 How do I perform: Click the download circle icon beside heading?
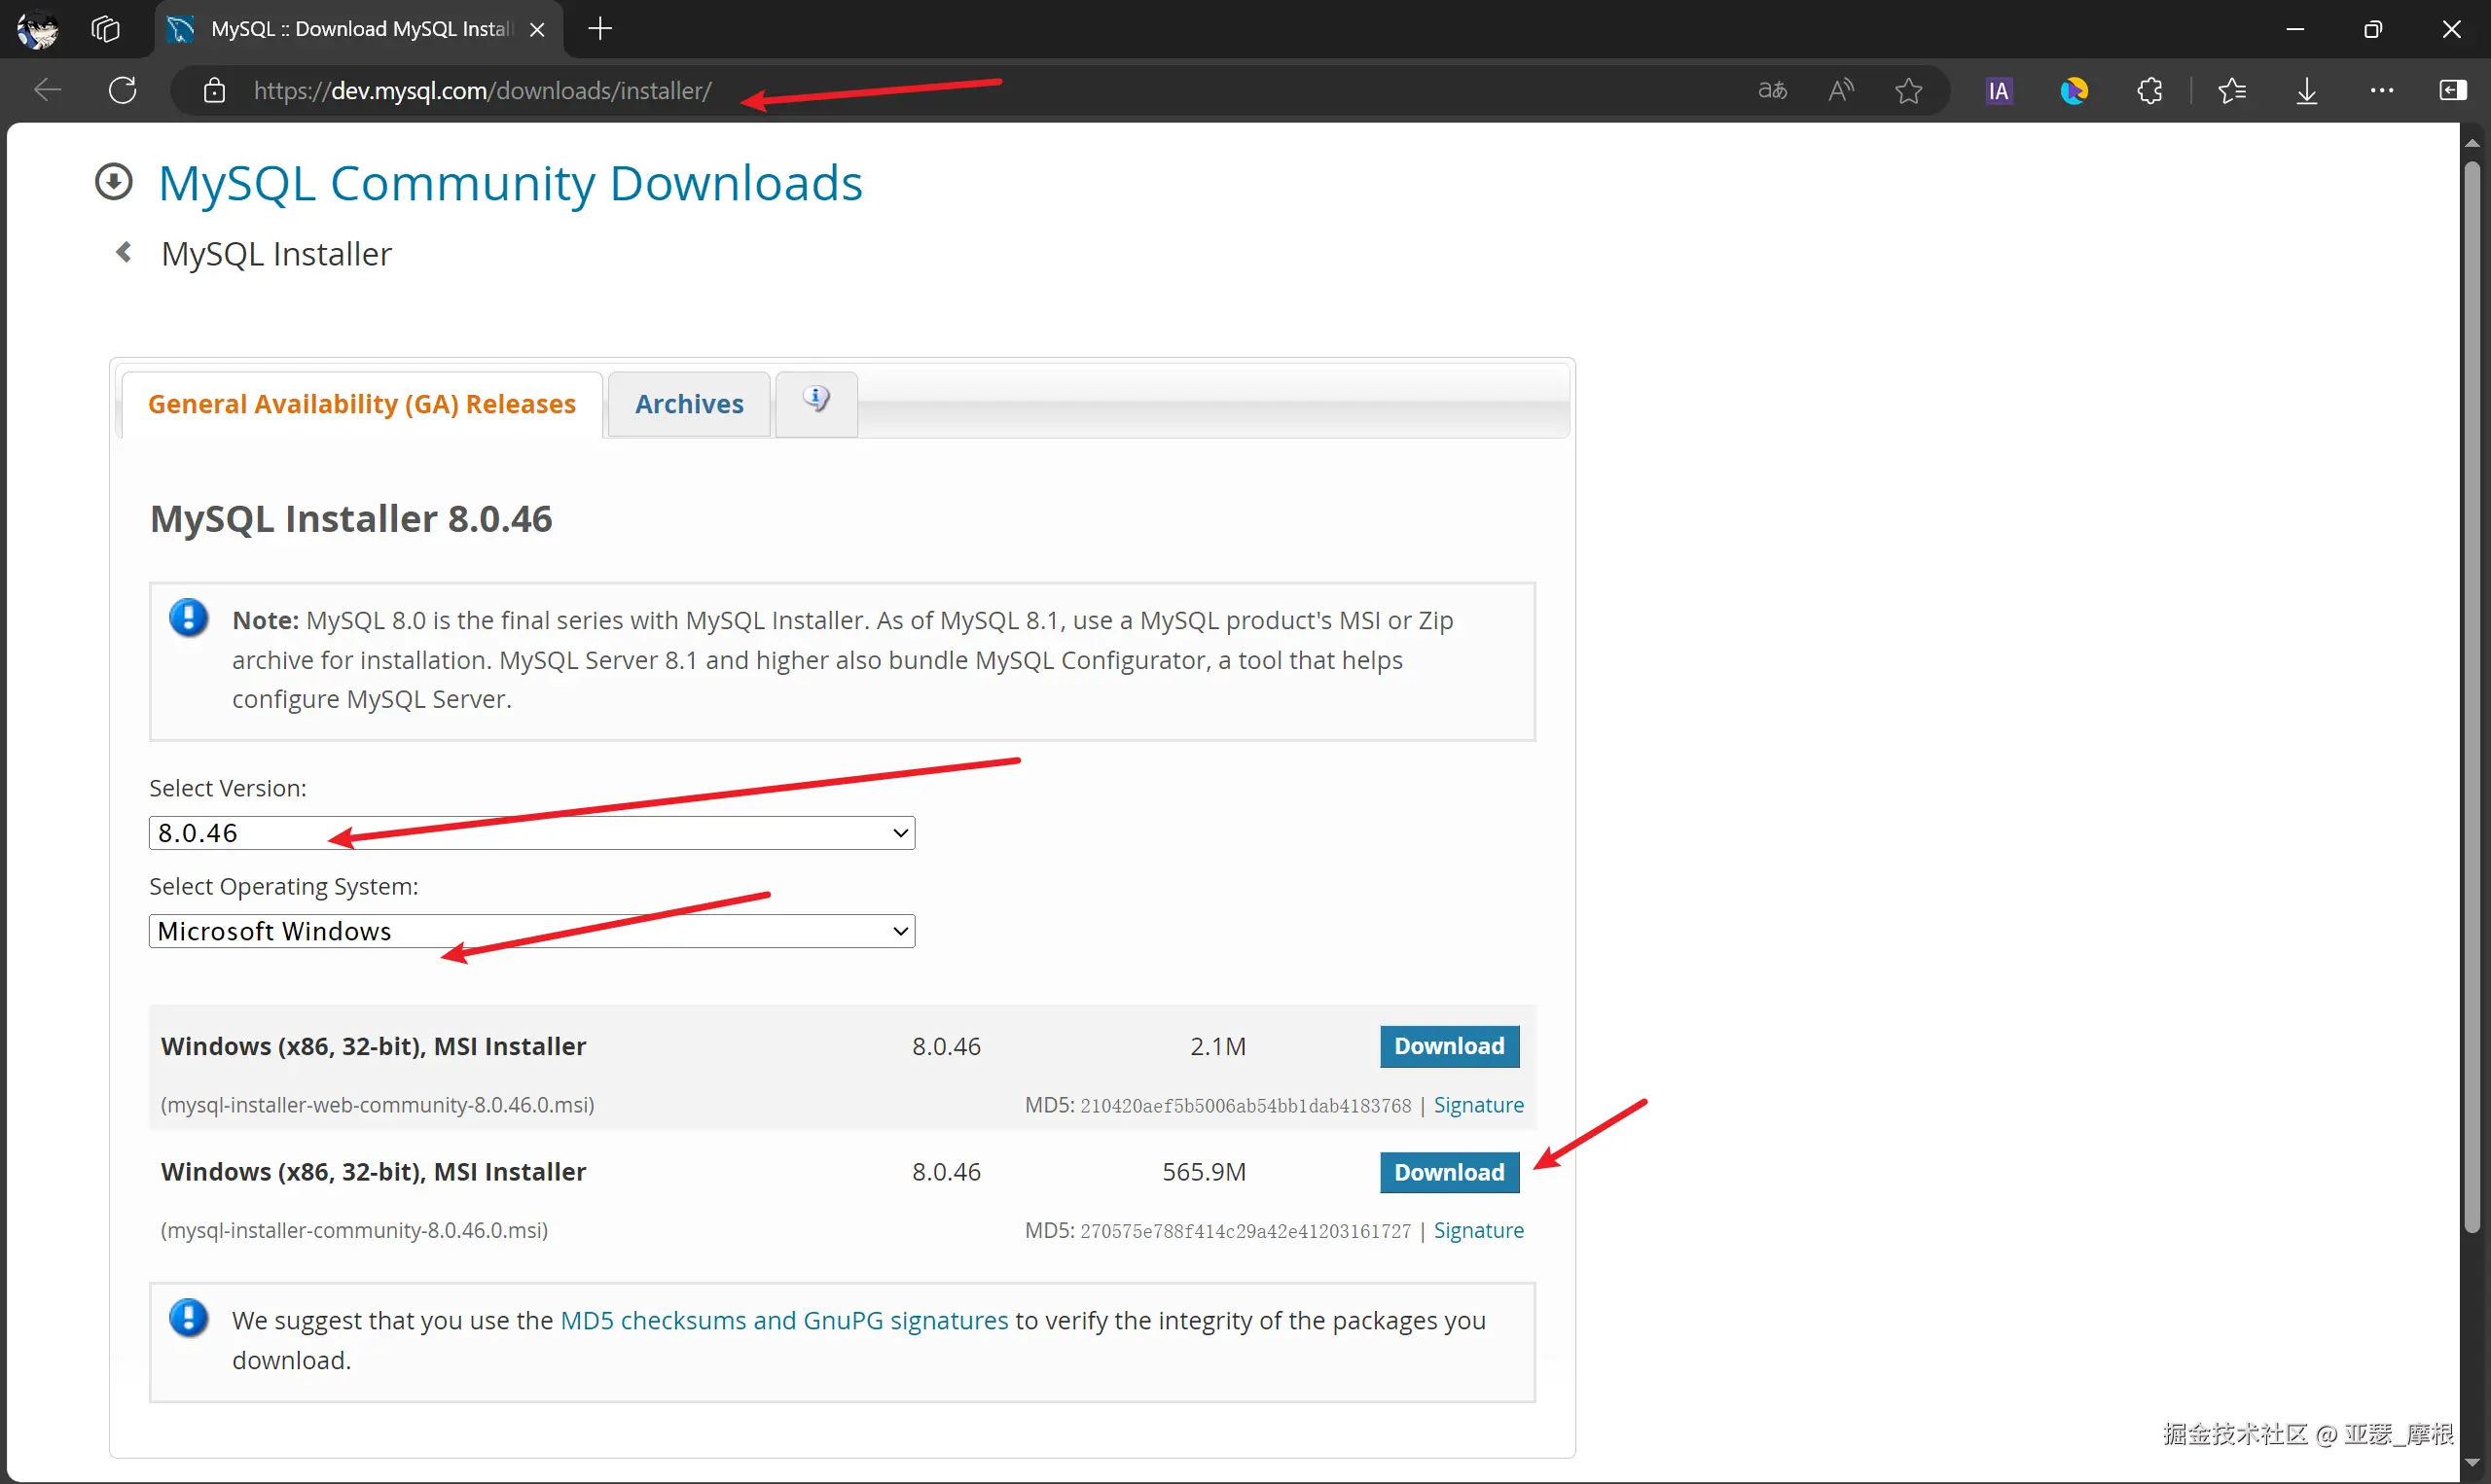click(114, 182)
